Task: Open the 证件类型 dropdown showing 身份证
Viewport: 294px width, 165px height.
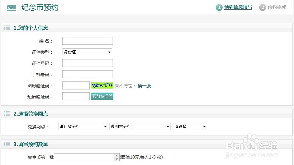Action: pyautogui.click(x=87, y=52)
